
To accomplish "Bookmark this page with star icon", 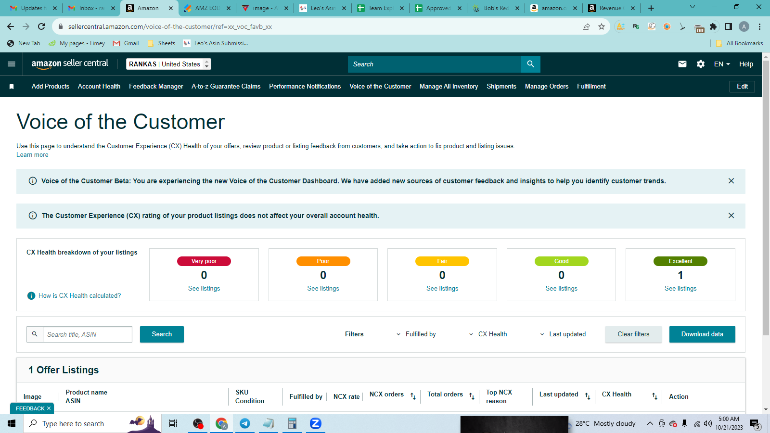I will (602, 26).
